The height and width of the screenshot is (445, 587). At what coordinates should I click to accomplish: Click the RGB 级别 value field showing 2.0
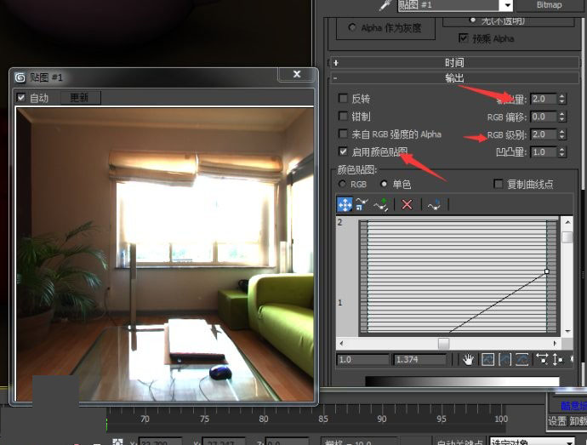pyautogui.click(x=544, y=134)
